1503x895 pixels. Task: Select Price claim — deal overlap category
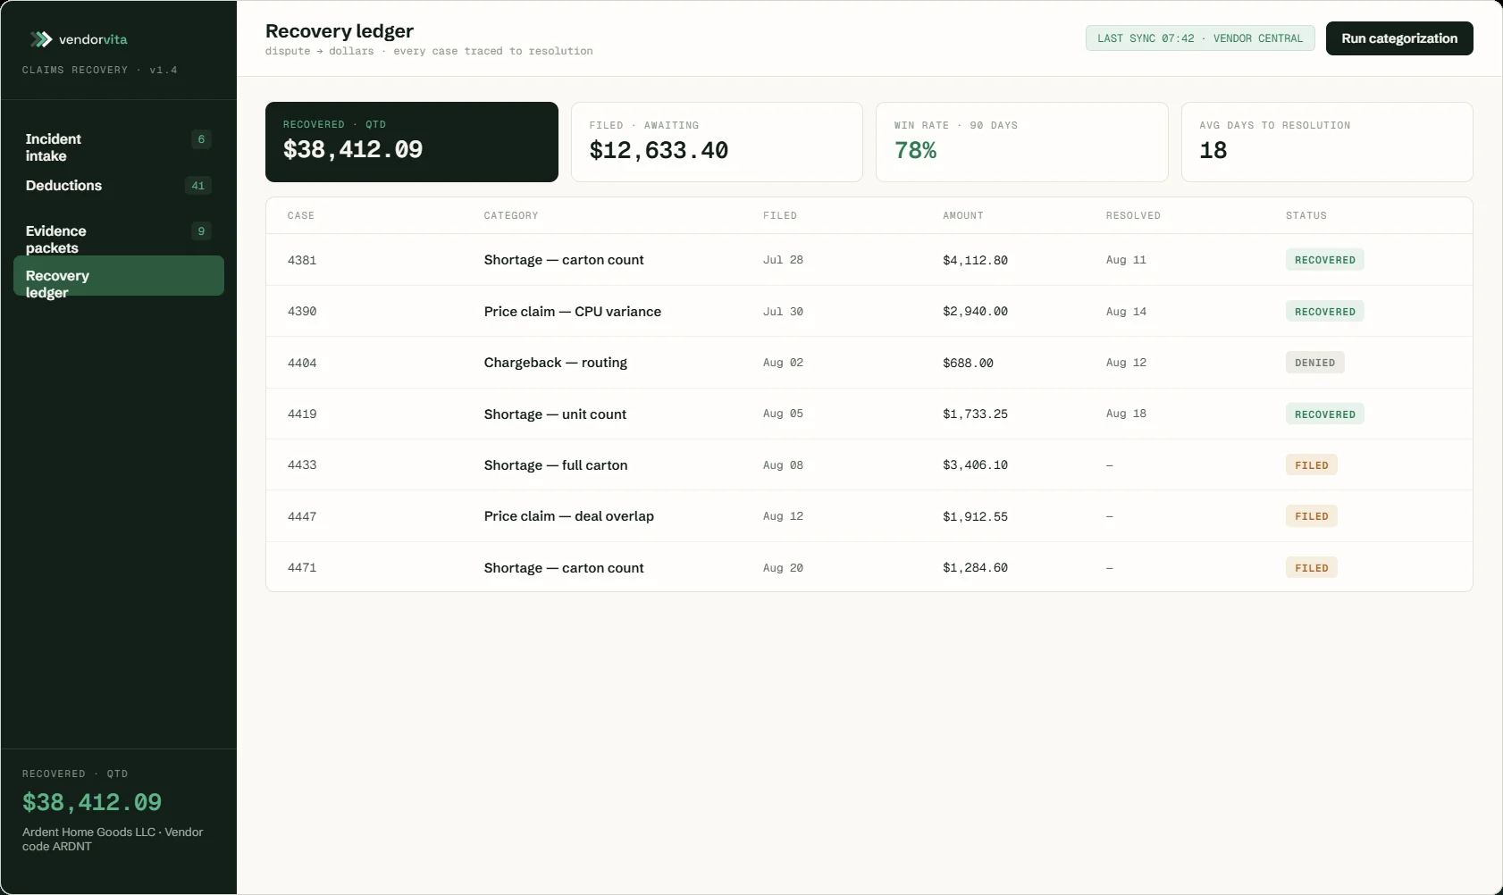point(569,516)
